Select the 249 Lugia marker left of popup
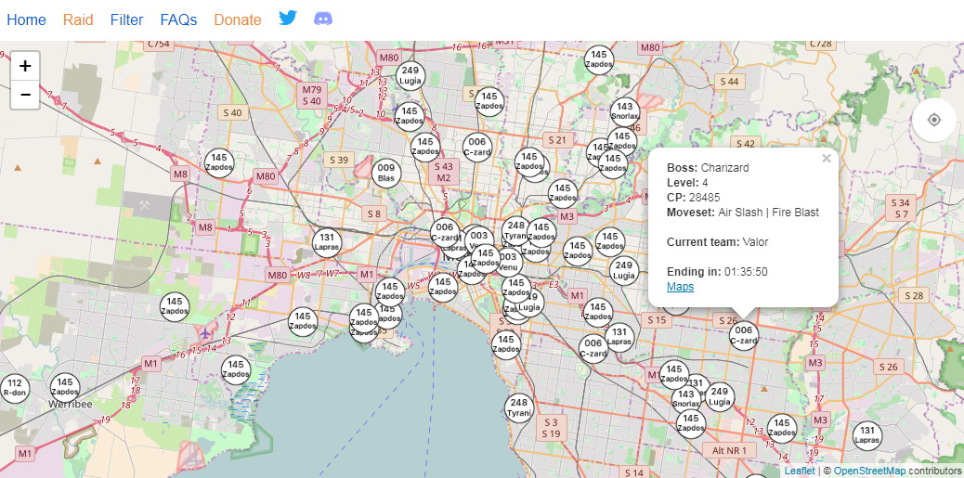This screenshot has height=478, width=964. [x=623, y=270]
